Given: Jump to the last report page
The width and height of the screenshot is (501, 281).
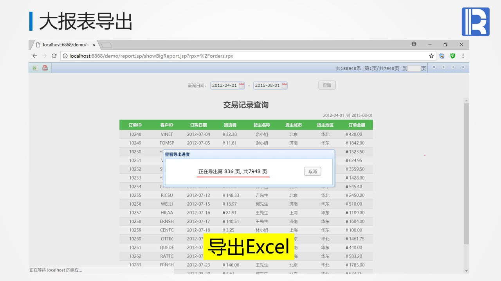Looking at the screenshot, I should coord(463,68).
